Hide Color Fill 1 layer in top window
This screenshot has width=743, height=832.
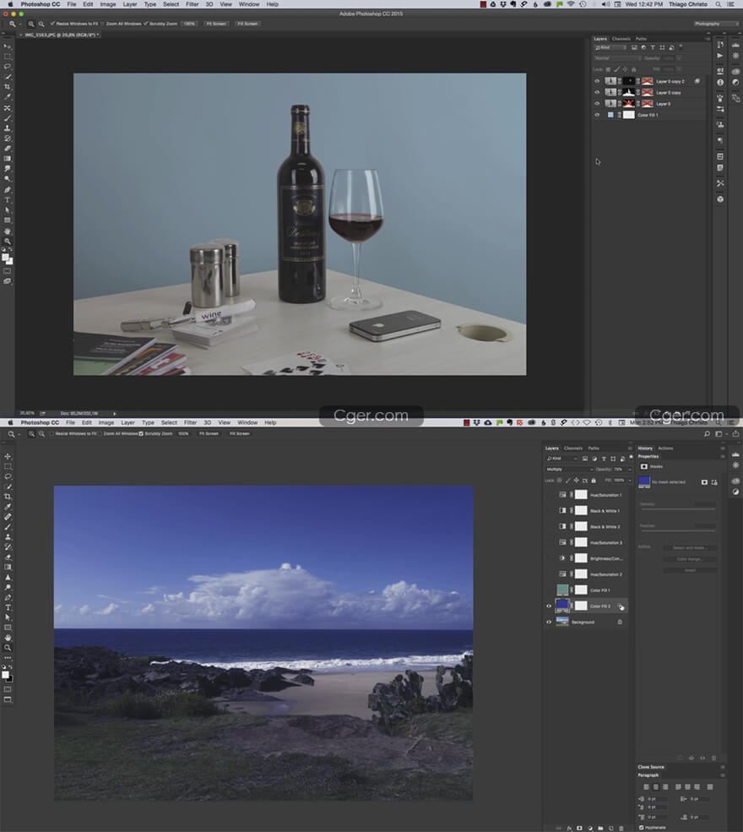597,115
